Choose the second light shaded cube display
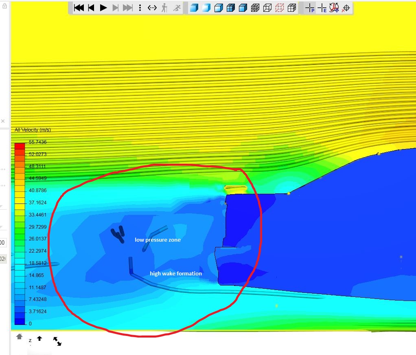The width and height of the screenshot is (416, 355). pyautogui.click(x=206, y=8)
